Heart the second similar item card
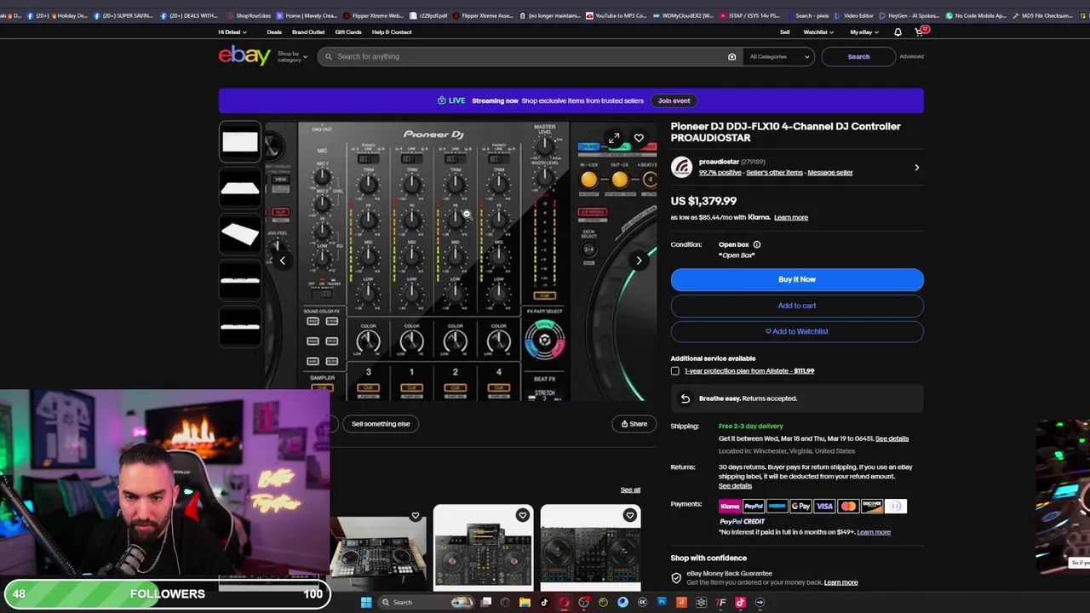 click(522, 516)
